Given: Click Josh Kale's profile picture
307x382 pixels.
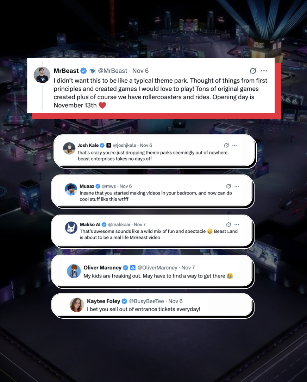Looking at the screenshot, I should 69,148.
